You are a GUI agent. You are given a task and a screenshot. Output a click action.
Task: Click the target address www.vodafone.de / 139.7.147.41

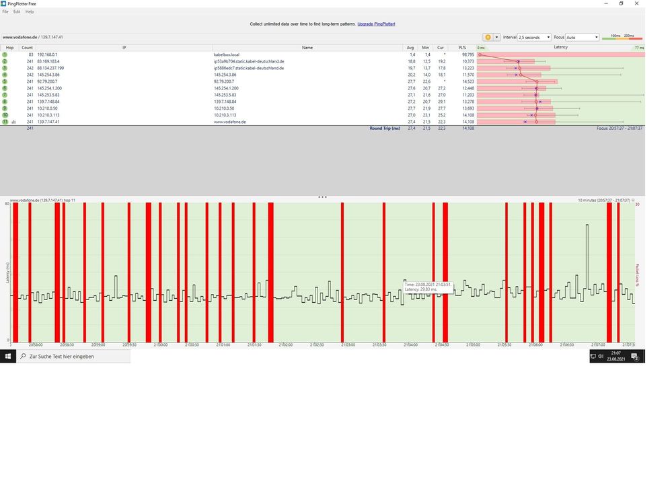click(32, 37)
